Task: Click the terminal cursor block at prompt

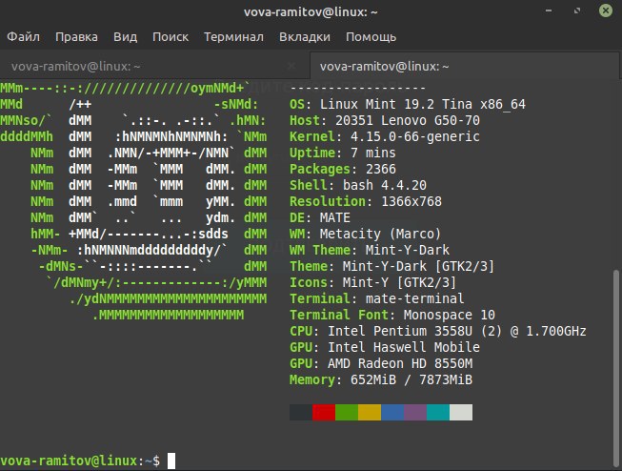Action: tap(171, 461)
